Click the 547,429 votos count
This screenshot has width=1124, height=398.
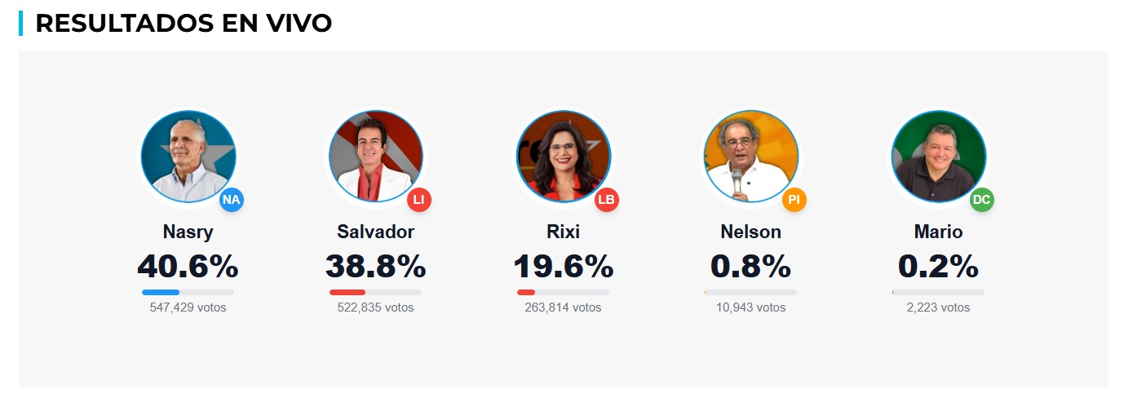point(188,307)
